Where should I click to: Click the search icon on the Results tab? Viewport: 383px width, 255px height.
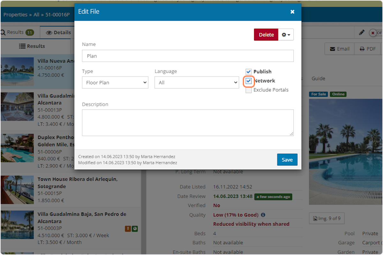click(x=3, y=32)
